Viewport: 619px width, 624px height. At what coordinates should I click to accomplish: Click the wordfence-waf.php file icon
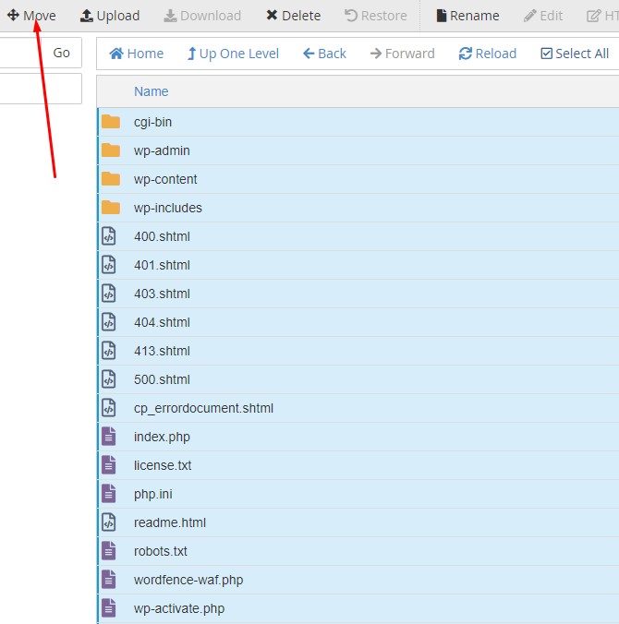tap(109, 580)
